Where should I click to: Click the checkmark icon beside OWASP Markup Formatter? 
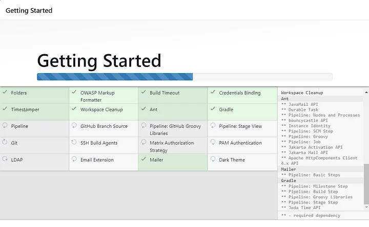tap(74, 92)
